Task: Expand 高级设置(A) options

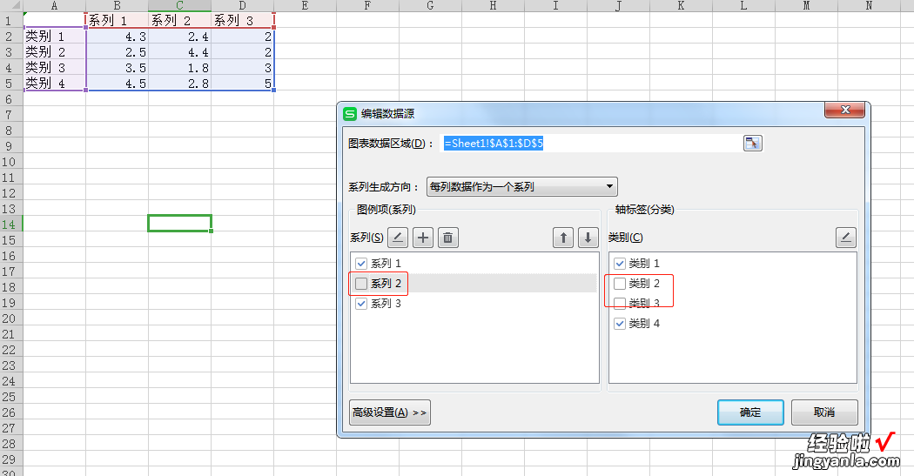Action: (x=389, y=412)
